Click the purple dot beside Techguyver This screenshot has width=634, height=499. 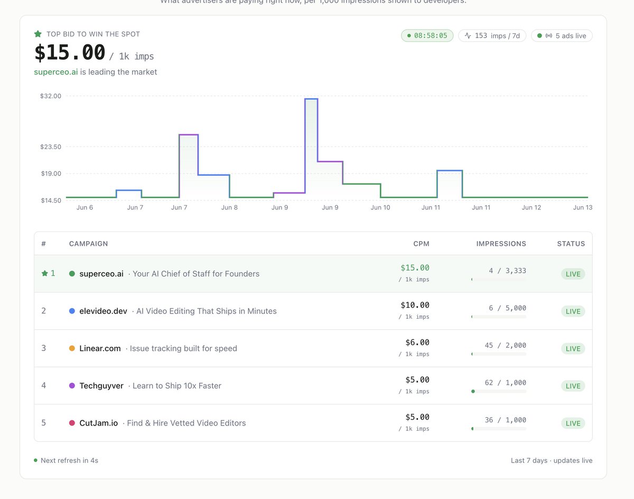tap(72, 386)
